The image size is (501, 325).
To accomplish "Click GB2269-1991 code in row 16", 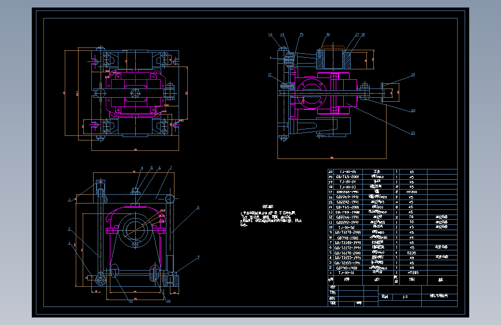I will click(x=348, y=197).
